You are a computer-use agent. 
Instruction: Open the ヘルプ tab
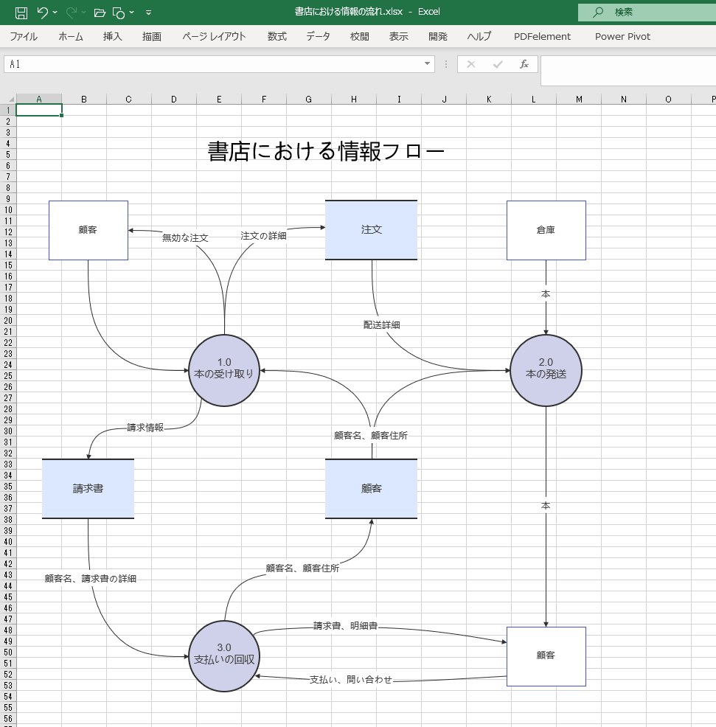click(x=479, y=37)
